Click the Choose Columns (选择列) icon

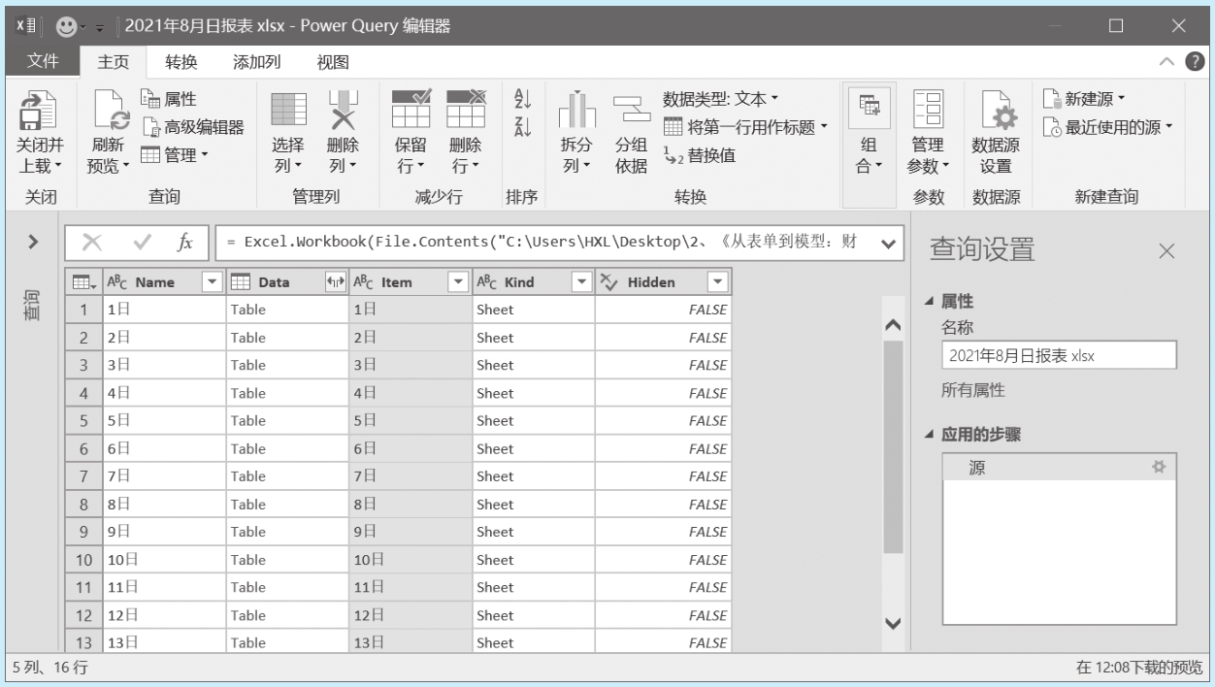coord(288,110)
